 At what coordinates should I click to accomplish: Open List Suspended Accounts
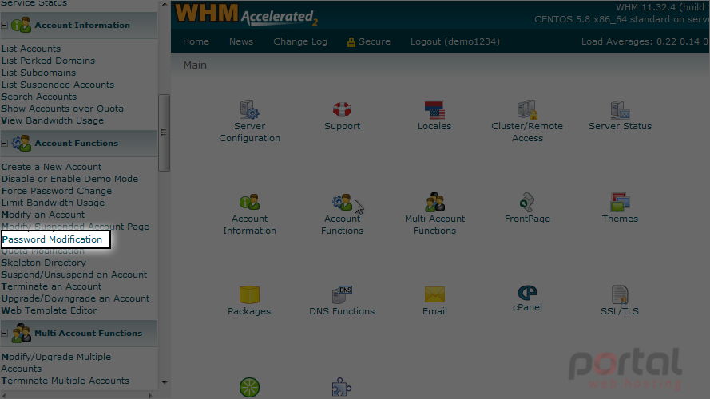click(x=58, y=85)
